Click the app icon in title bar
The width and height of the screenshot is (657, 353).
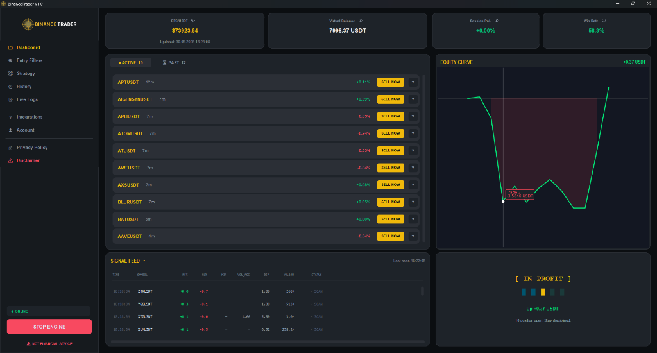coord(3,4)
